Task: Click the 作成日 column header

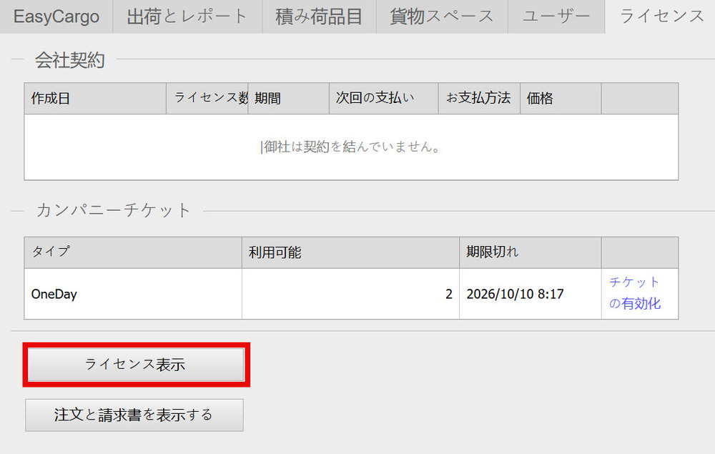Action: click(95, 99)
